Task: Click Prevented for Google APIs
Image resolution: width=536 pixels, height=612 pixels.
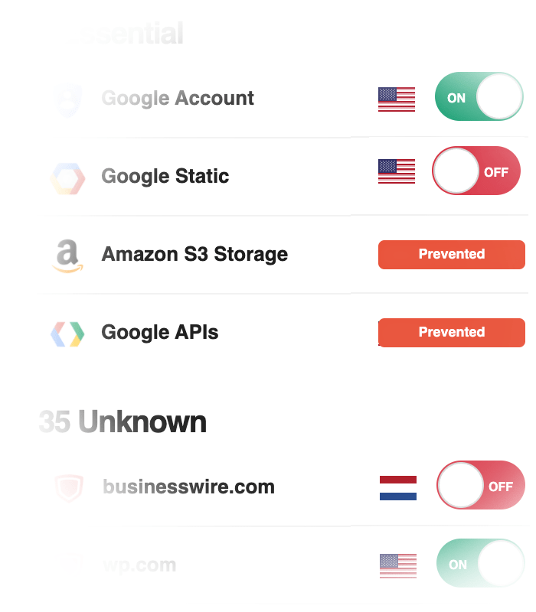Action: [x=451, y=332]
